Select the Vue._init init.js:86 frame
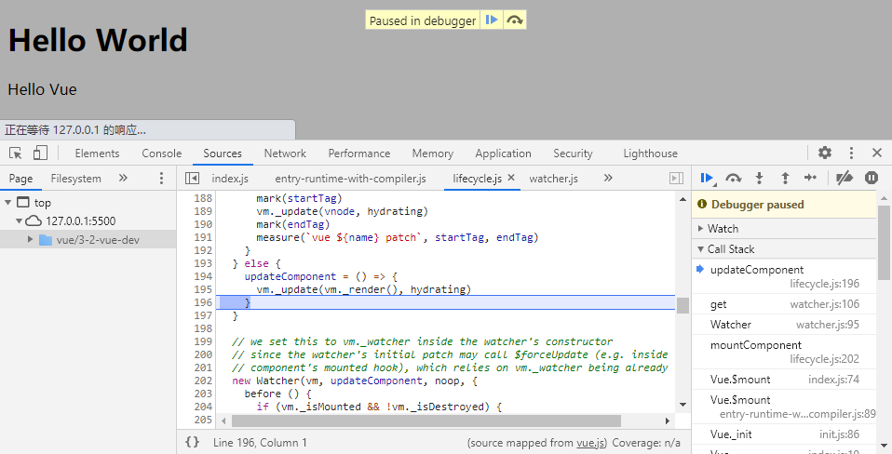This screenshot has width=892, height=454. click(784, 434)
